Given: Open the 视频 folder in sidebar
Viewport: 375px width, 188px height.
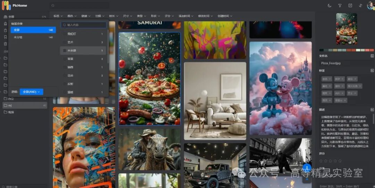Looking at the screenshot, I should [x=25, y=112].
